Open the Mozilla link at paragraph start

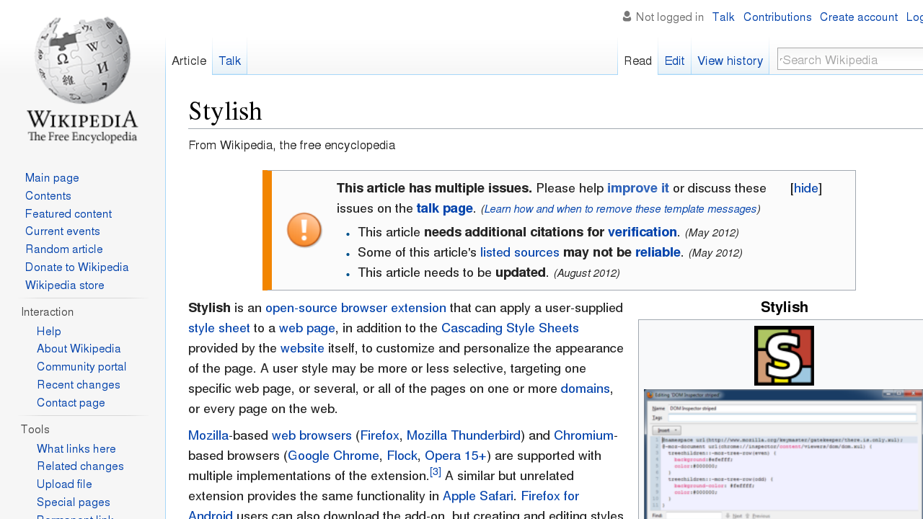click(x=208, y=435)
